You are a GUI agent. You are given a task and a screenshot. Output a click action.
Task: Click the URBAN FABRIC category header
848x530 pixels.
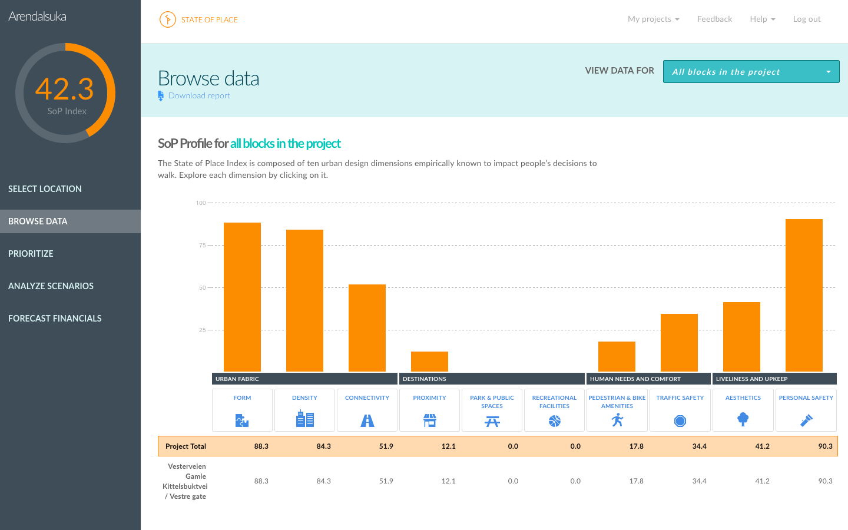coord(304,379)
